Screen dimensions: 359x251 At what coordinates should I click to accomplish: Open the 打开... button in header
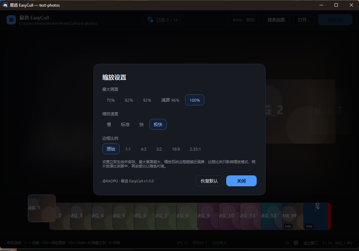click(x=304, y=20)
